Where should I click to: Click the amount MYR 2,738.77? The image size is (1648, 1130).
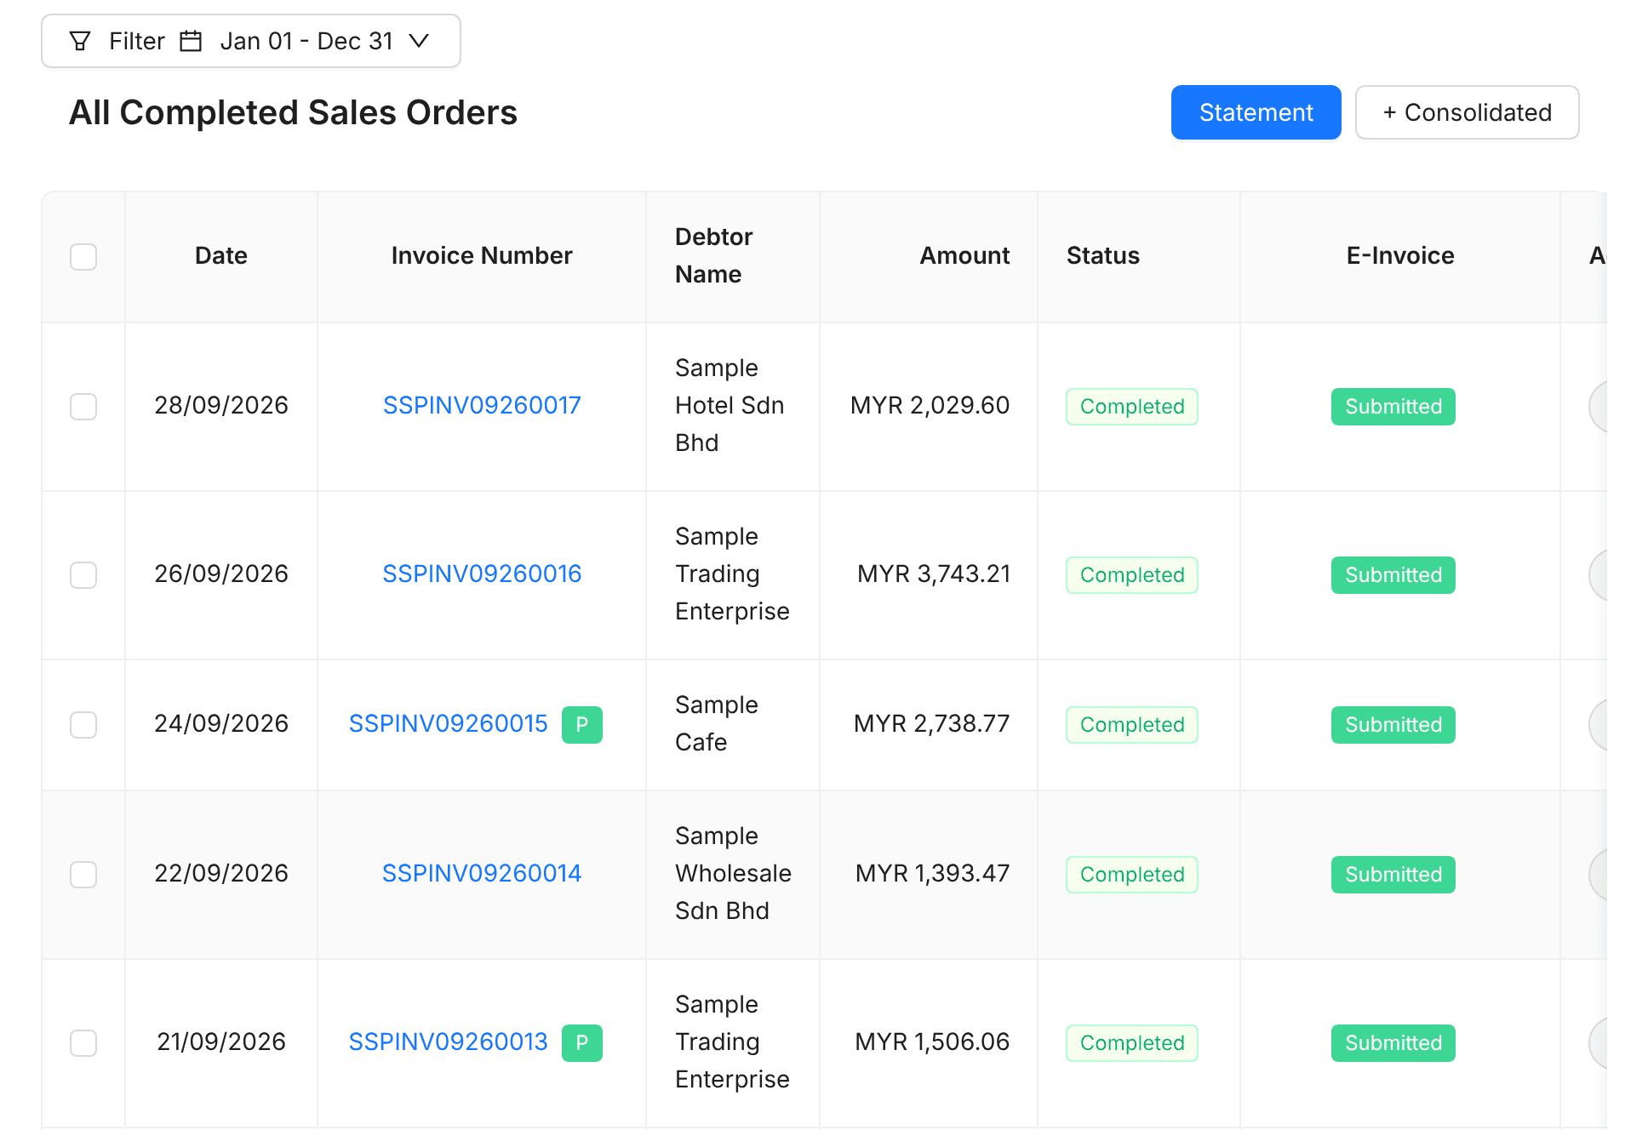tap(931, 723)
